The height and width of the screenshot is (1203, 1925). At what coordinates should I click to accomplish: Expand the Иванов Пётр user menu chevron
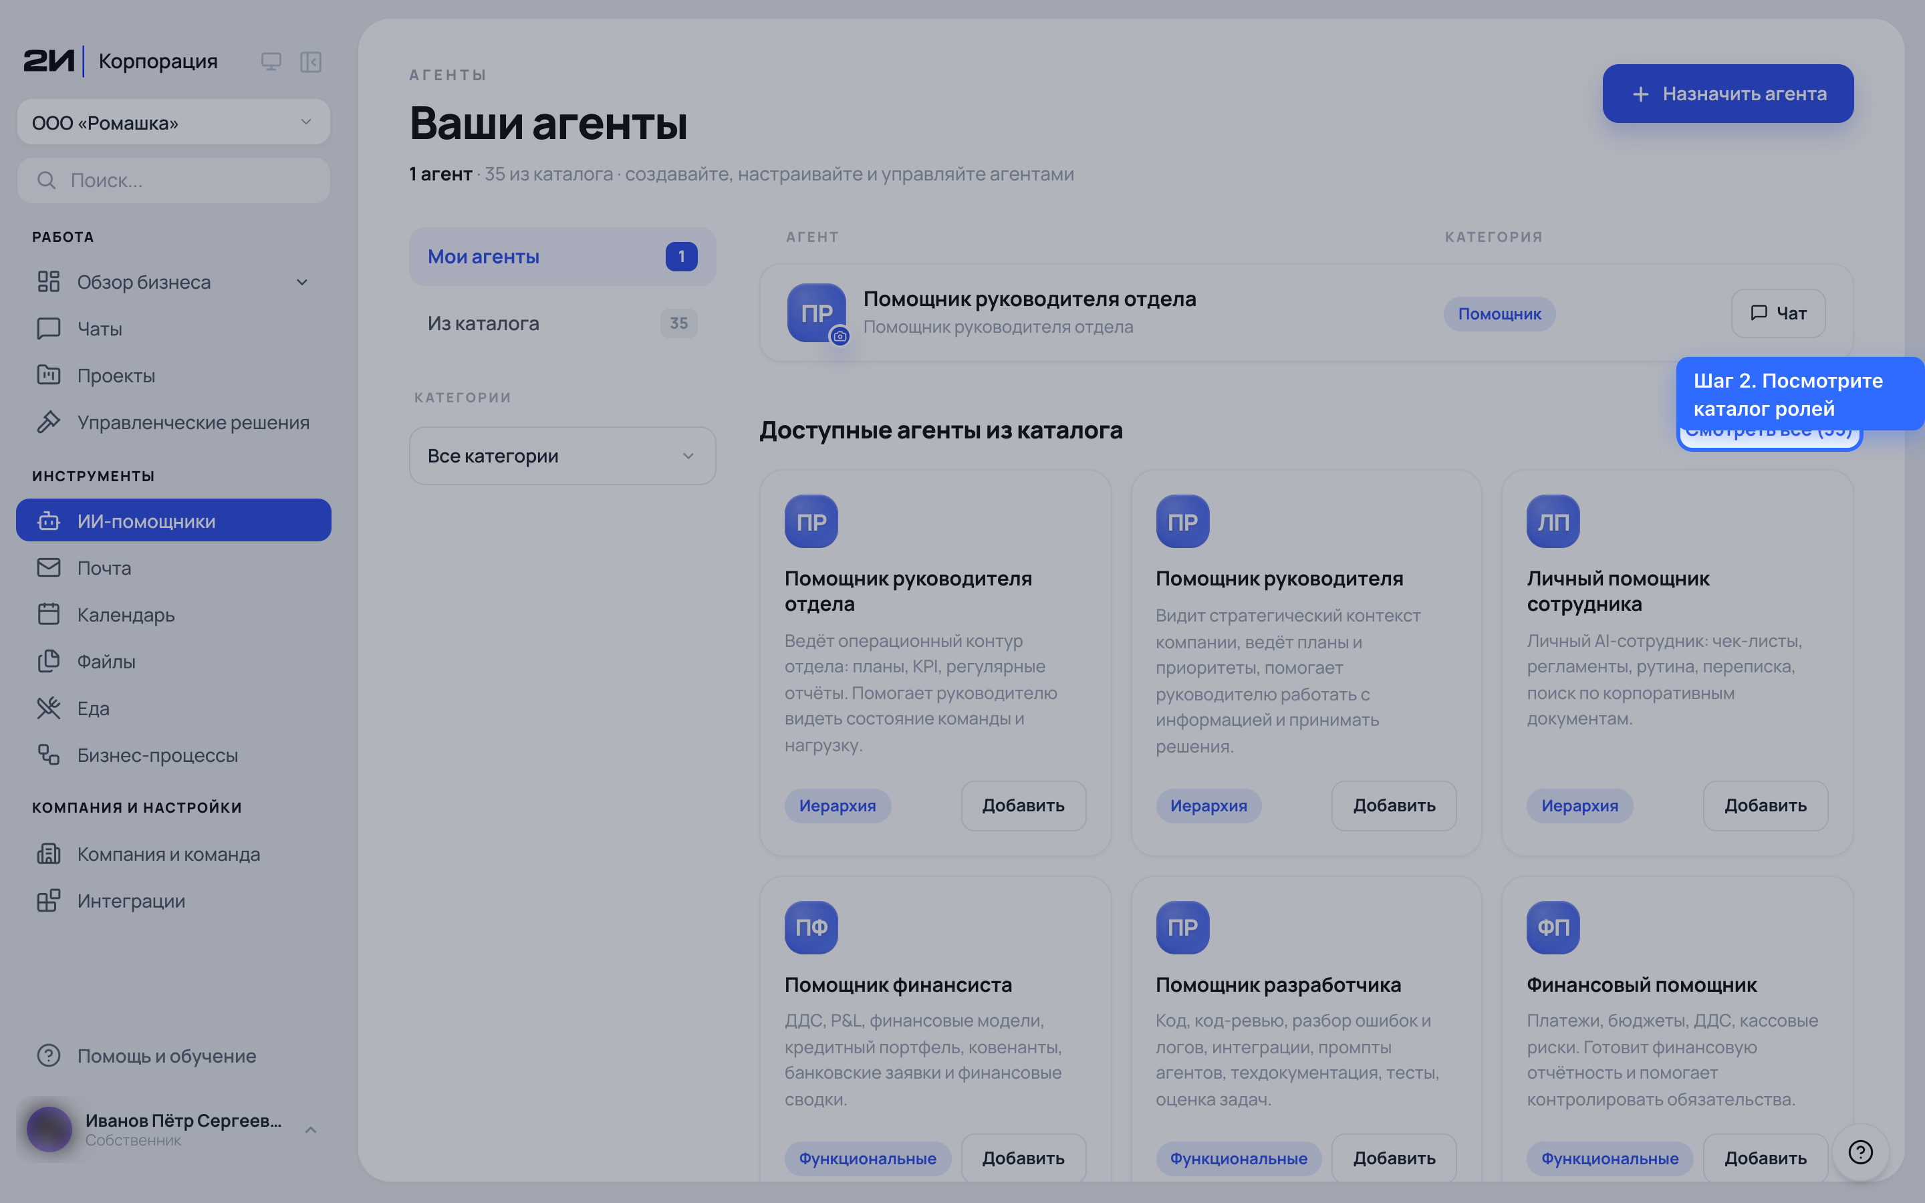click(311, 1129)
